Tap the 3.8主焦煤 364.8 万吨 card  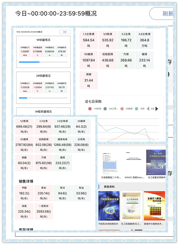pyautogui.click(x=144, y=40)
